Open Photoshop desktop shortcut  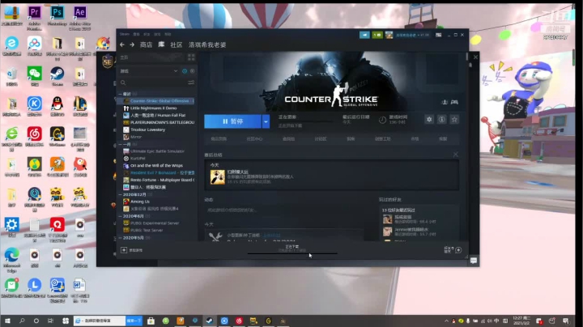(57, 15)
